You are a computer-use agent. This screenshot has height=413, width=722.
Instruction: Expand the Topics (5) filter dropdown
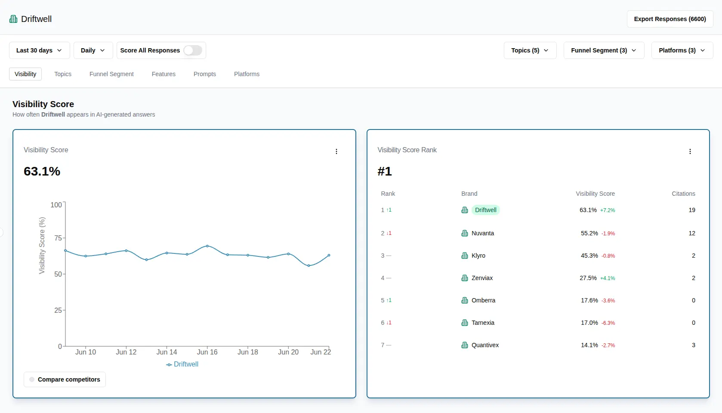529,50
